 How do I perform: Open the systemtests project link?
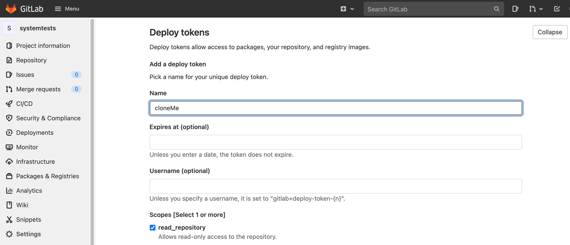pyautogui.click(x=38, y=28)
